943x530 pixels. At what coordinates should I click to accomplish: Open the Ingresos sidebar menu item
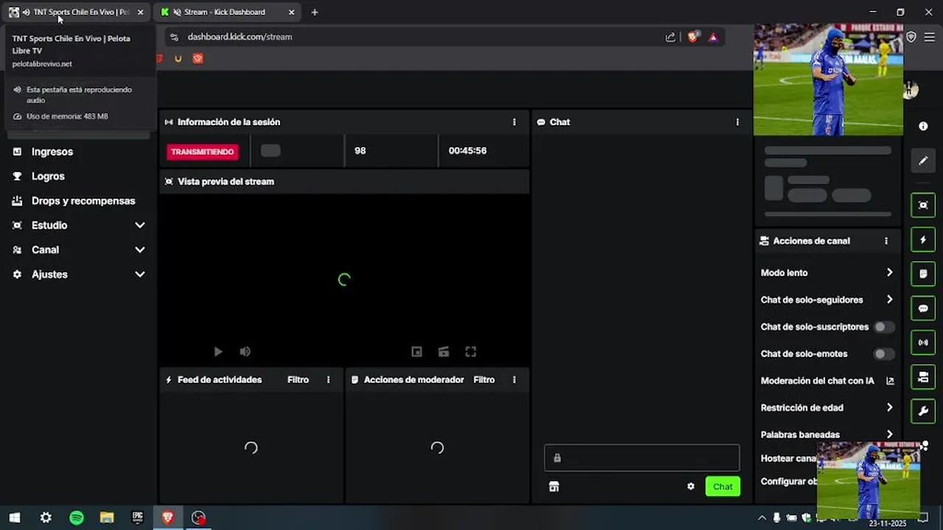click(52, 152)
